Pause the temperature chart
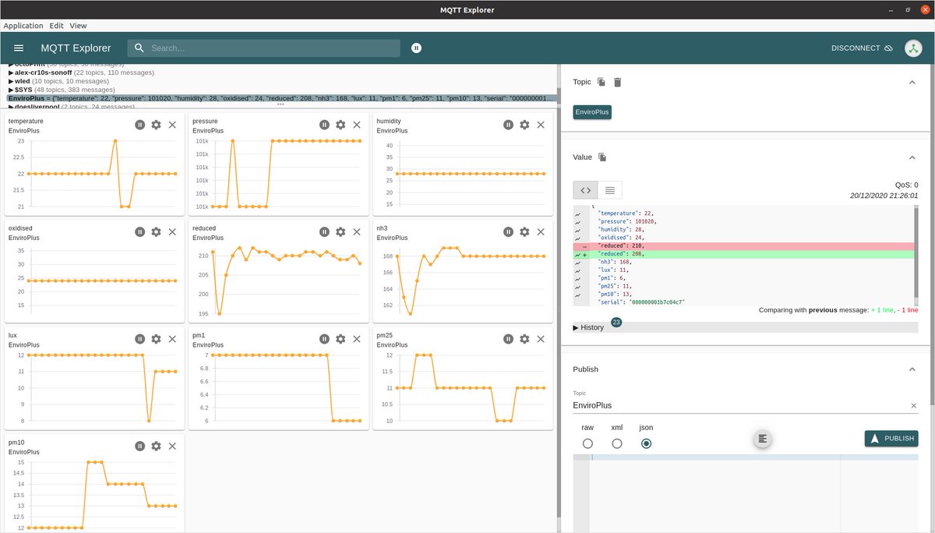The image size is (935, 533). [x=139, y=125]
